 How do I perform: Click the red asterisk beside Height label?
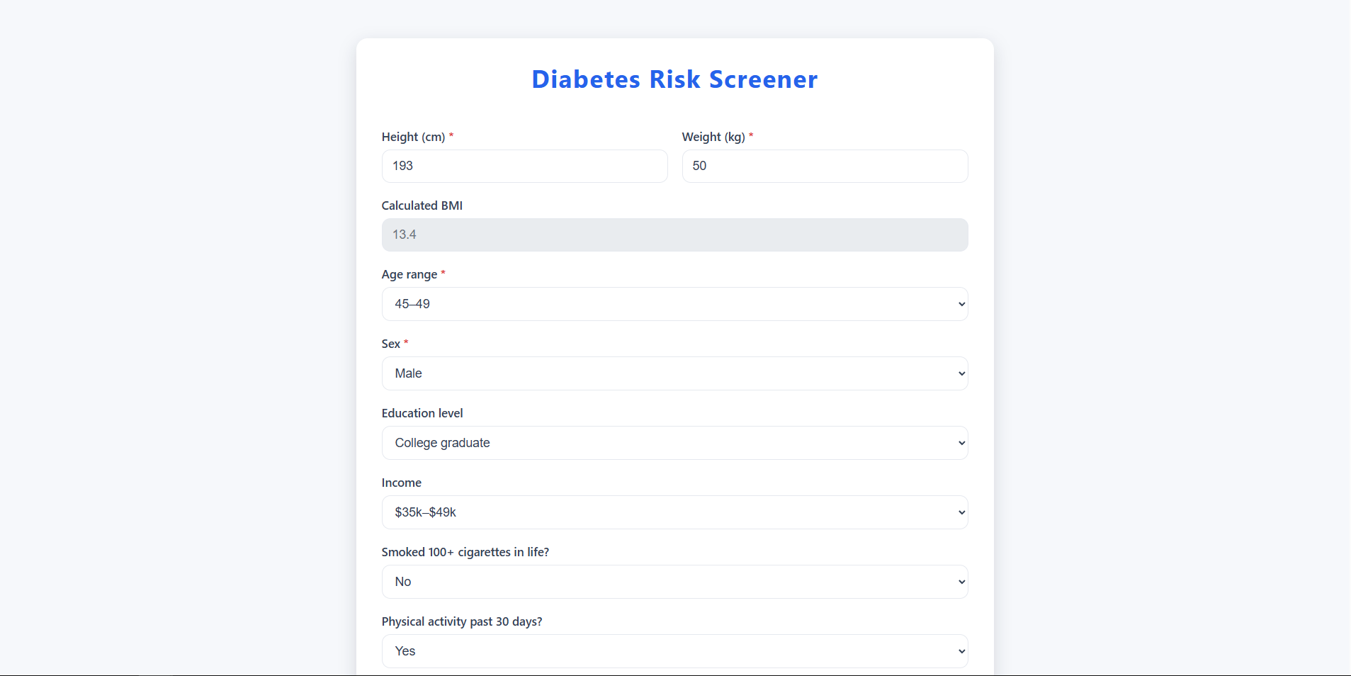[x=451, y=135]
